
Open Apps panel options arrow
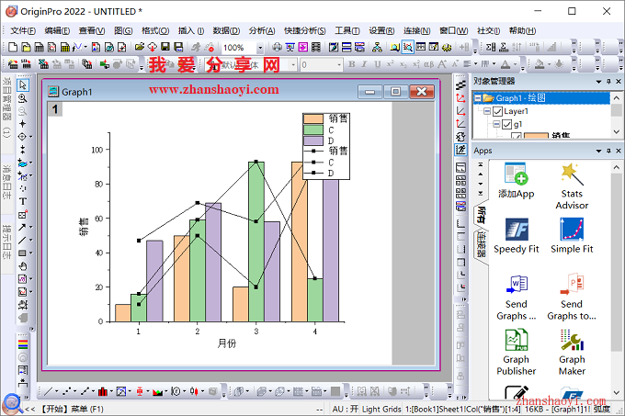coord(598,152)
